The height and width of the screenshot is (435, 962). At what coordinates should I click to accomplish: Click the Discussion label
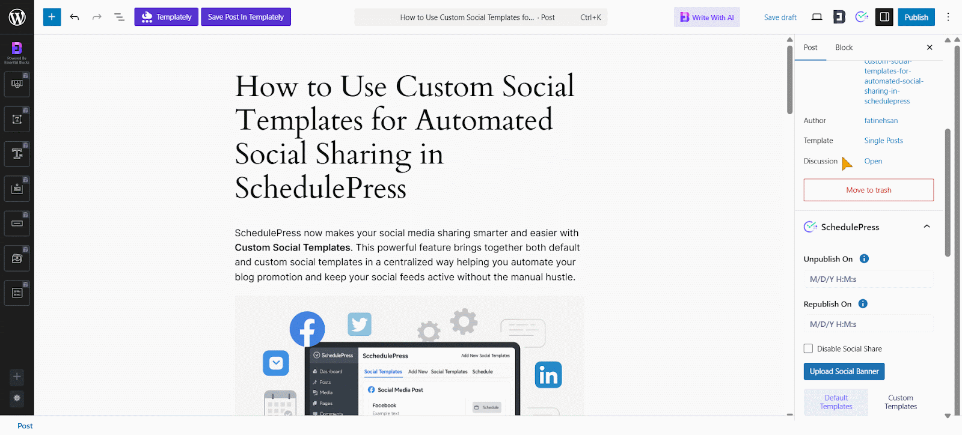(x=820, y=161)
